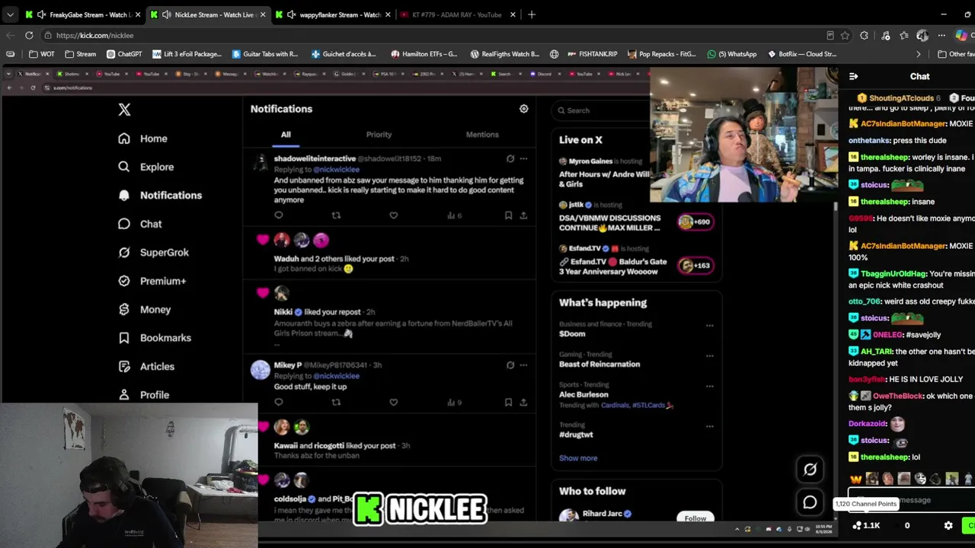
Task: Mute the NickLee Stream tab
Action: pyautogui.click(x=167, y=14)
